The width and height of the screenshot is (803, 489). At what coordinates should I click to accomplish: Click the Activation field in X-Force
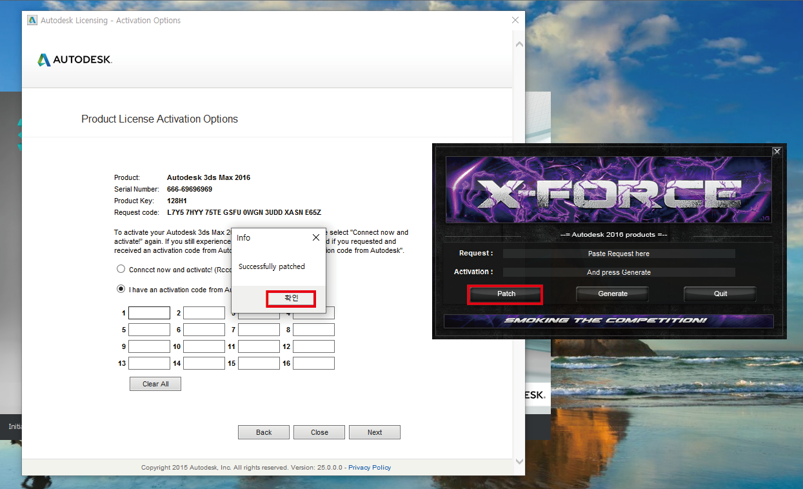[x=619, y=273]
